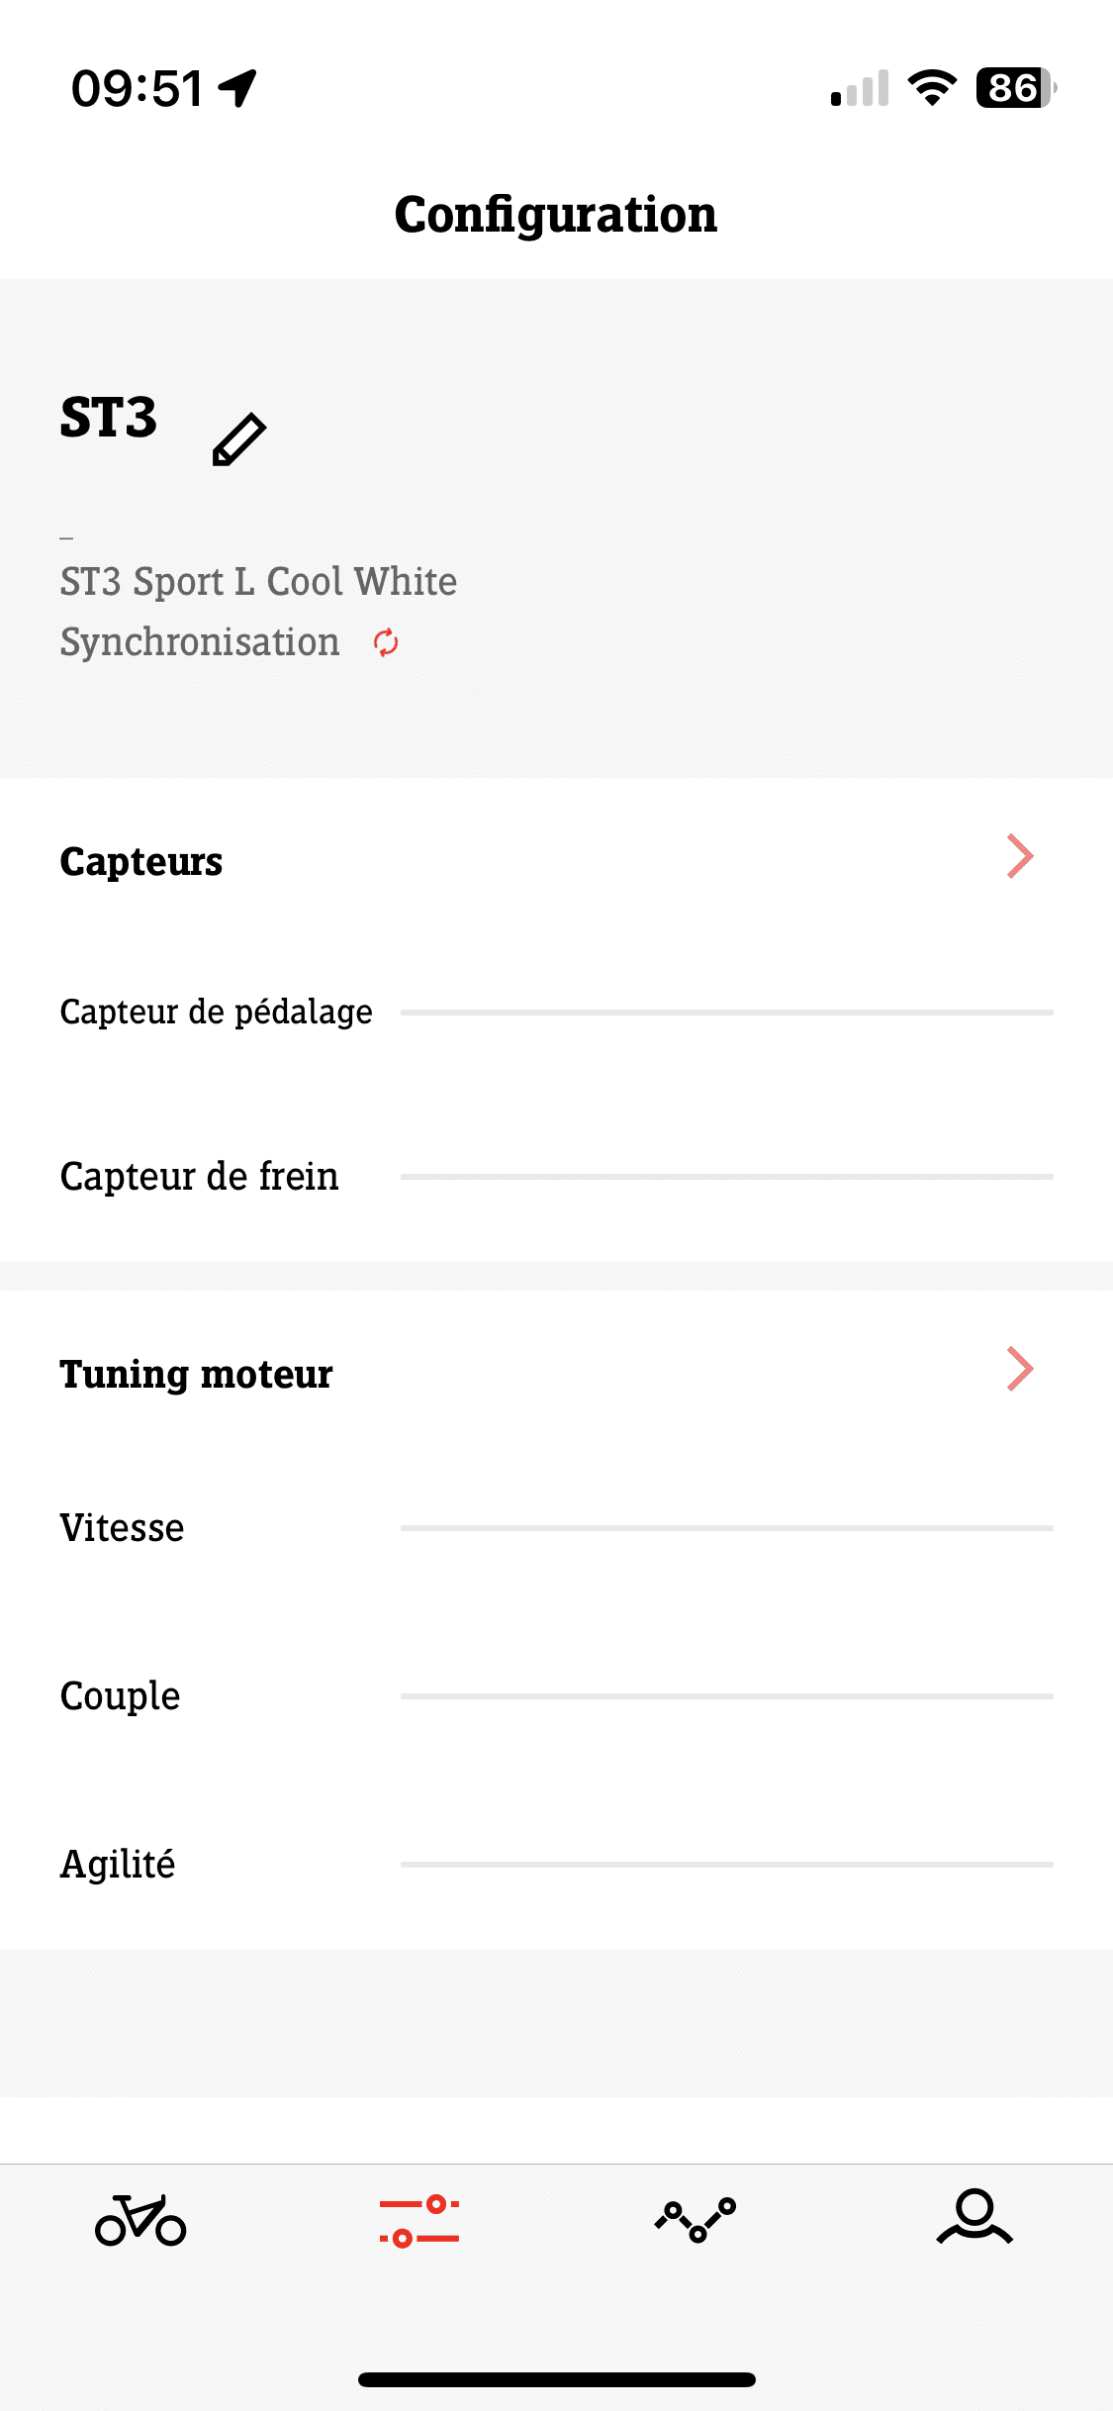Tap the pencil icon to rename ST3
Viewport: 1113px width, 2411px height.
coord(239,439)
